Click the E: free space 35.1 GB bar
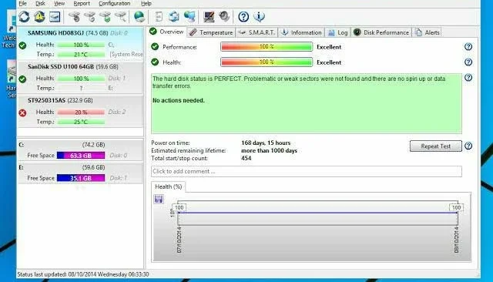This screenshot has height=282, width=493. 81,178
